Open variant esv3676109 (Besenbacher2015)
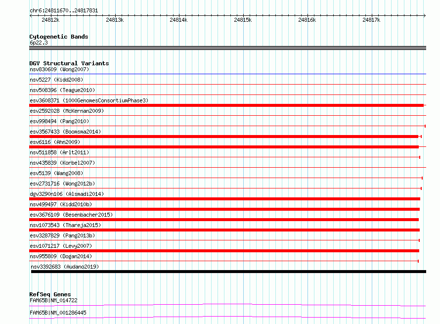Viewport: 440px width, 324px height. click(x=71, y=215)
